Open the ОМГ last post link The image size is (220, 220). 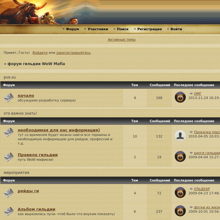(198, 94)
